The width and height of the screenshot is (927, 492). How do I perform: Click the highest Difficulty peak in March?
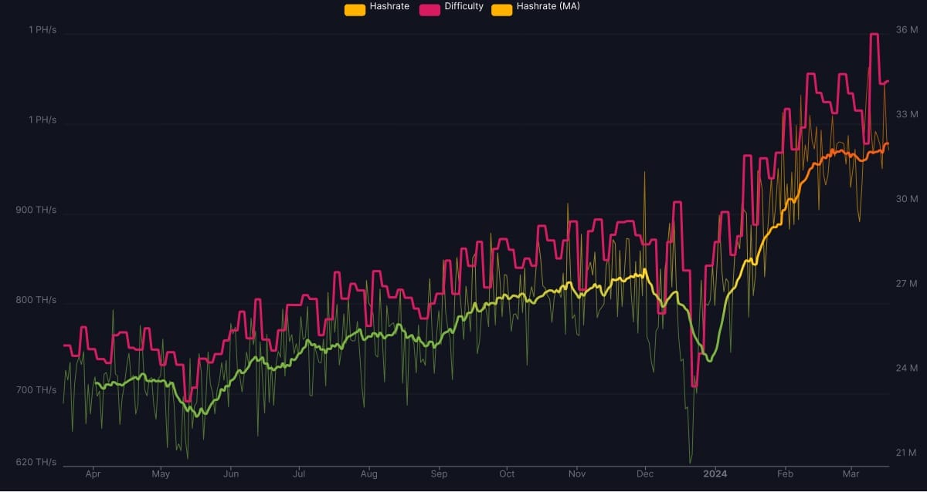[874, 35]
